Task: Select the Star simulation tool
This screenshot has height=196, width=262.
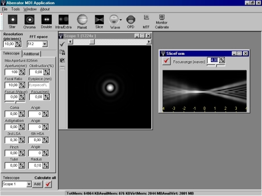Action: pos(13,22)
